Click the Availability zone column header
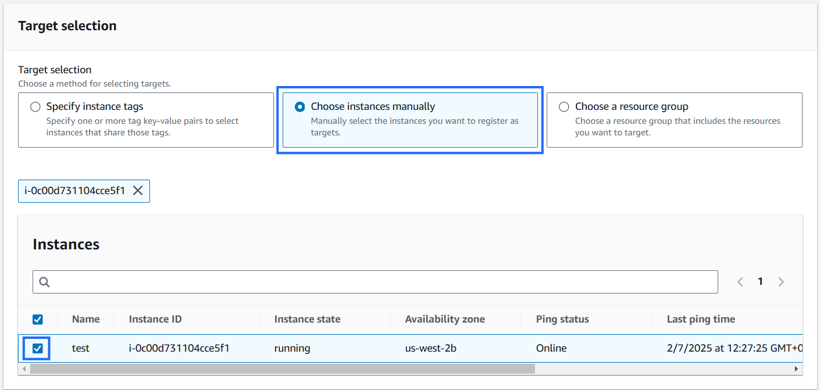This screenshot has height=390, width=820. [x=445, y=319]
